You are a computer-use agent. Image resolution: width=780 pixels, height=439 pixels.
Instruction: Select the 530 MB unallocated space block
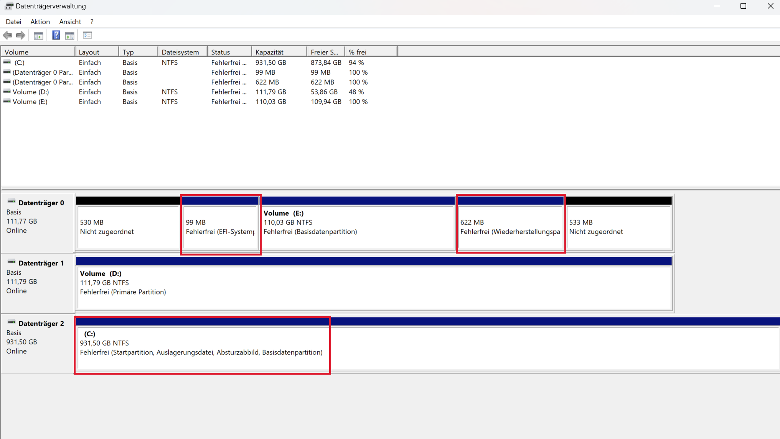129,227
